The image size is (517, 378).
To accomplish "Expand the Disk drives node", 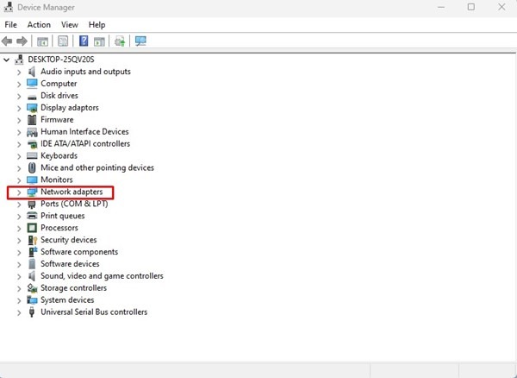I will pos(19,96).
